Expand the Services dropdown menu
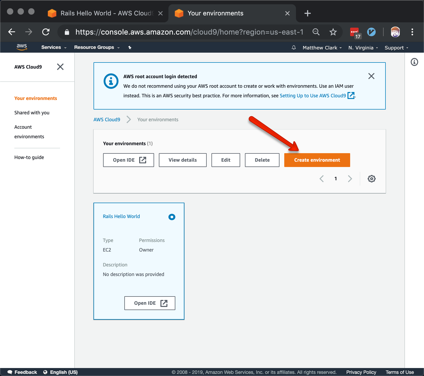The image size is (424, 376). (54, 47)
